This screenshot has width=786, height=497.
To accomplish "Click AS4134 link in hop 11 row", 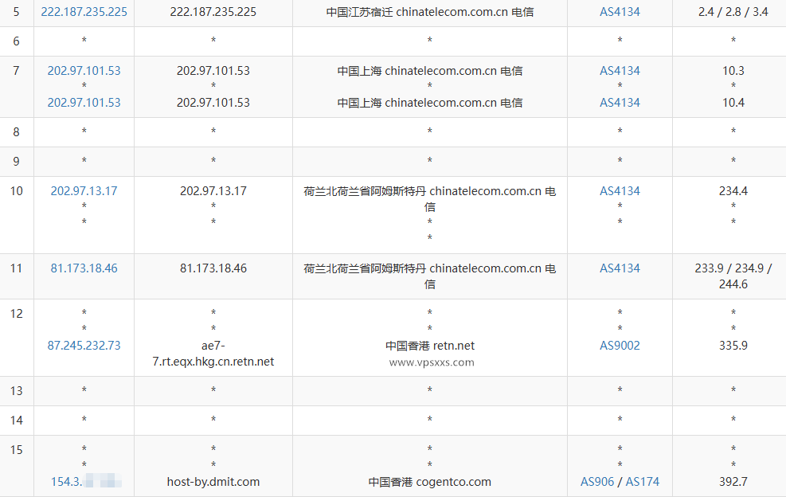I will click(620, 268).
